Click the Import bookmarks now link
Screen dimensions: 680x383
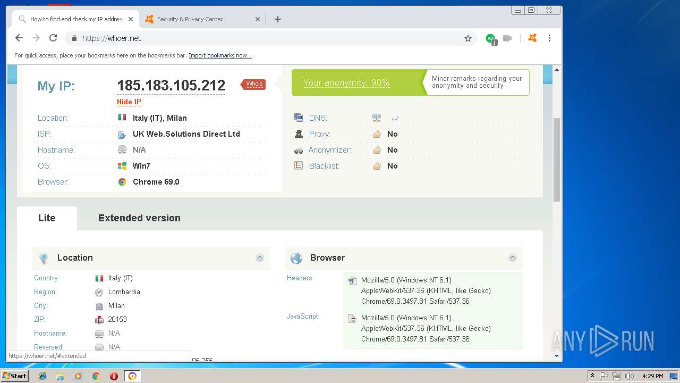pyautogui.click(x=220, y=55)
